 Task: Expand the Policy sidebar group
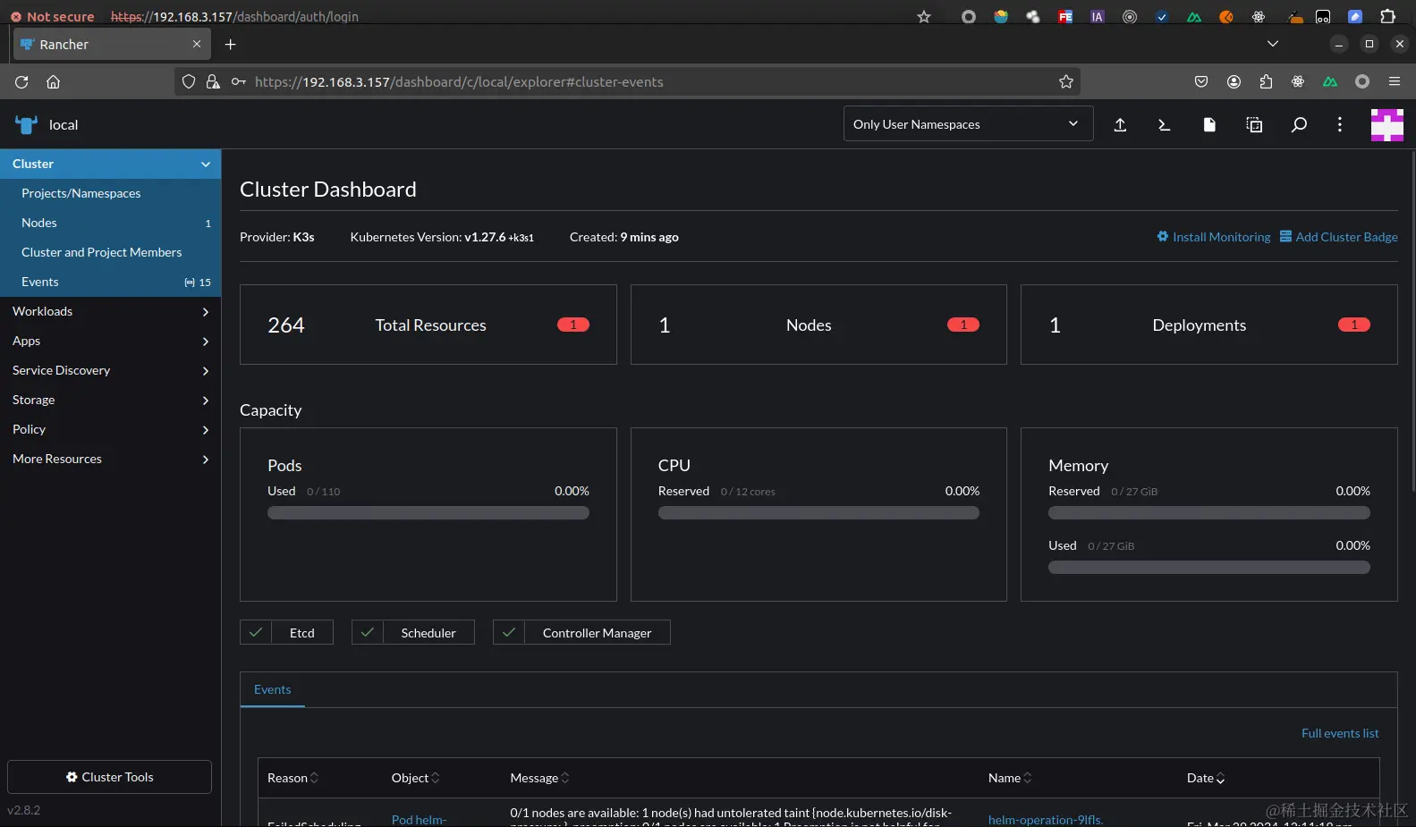[x=206, y=429]
